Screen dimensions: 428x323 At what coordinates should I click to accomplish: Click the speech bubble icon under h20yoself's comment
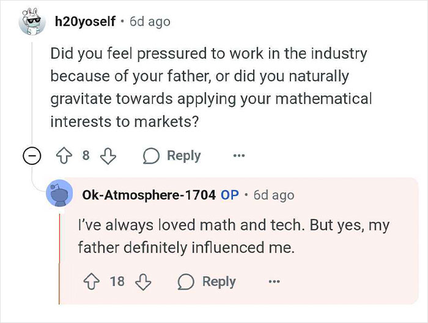(149, 156)
